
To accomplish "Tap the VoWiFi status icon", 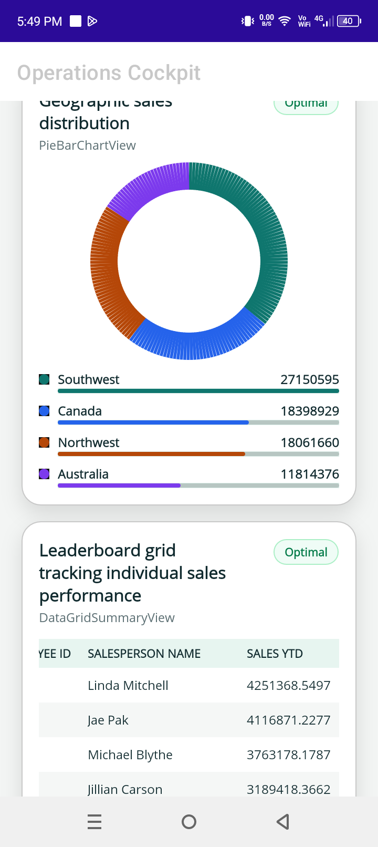I will click(x=304, y=21).
